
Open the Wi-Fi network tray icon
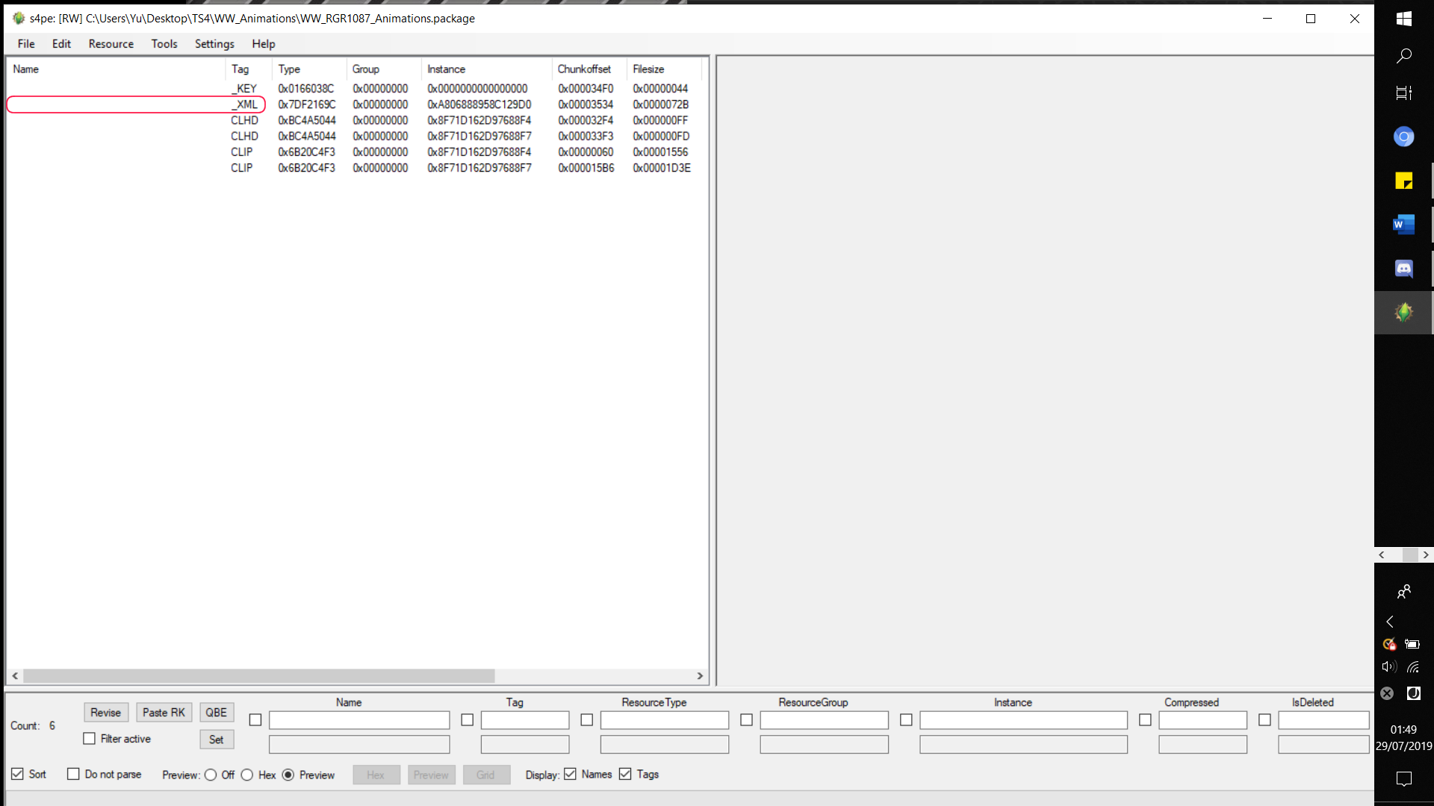[x=1413, y=667]
